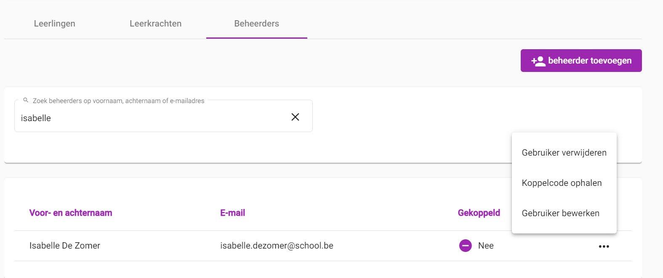
Task: Click the E-mail column header
Action: [x=232, y=213]
